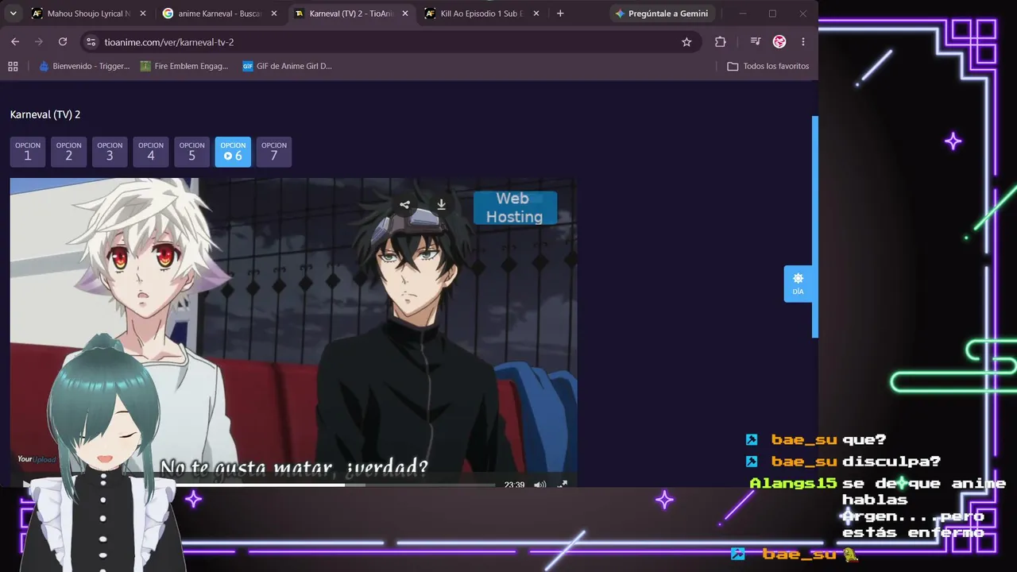Image resolution: width=1017 pixels, height=572 pixels.
Task: Switch to the anime Karneval Google search tab
Action: (218, 14)
